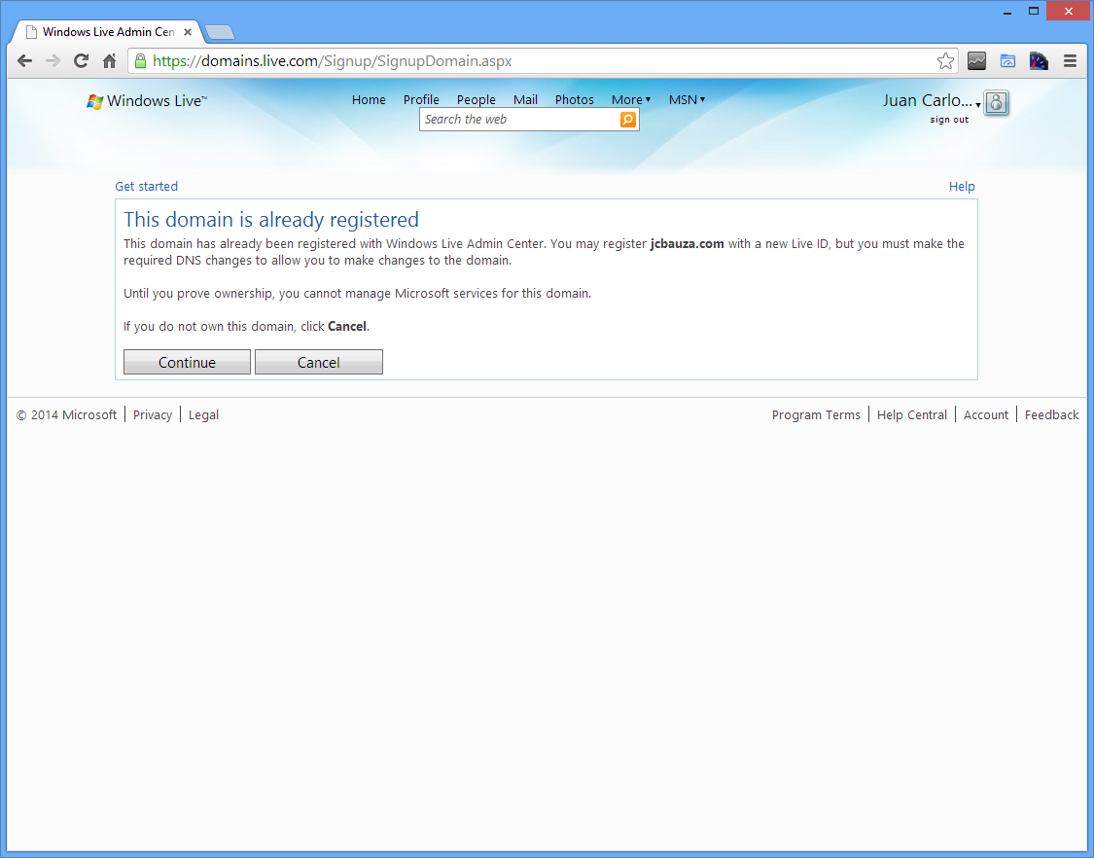Expand the MSN dropdown menu
This screenshot has width=1094, height=858.
pyautogui.click(x=687, y=100)
